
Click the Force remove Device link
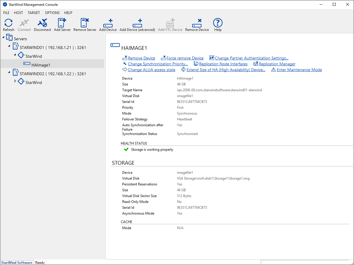coord(185,58)
